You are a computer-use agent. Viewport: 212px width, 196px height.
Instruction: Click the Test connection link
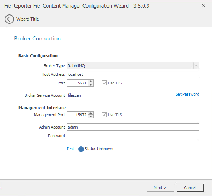70,149
